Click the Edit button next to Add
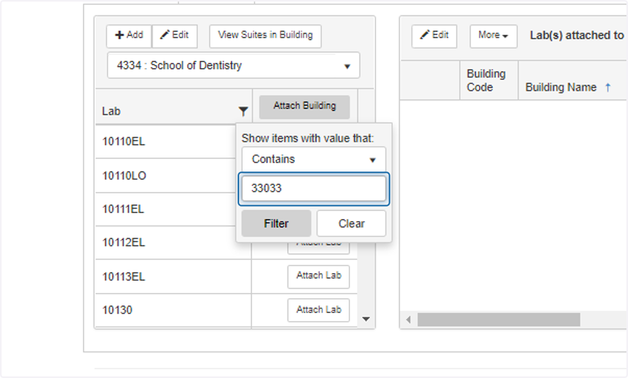The width and height of the screenshot is (628, 378). 174,36
